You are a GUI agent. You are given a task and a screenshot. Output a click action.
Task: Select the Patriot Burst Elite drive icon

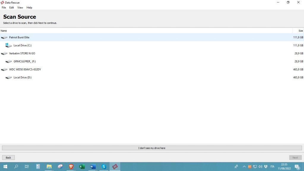[4, 38]
